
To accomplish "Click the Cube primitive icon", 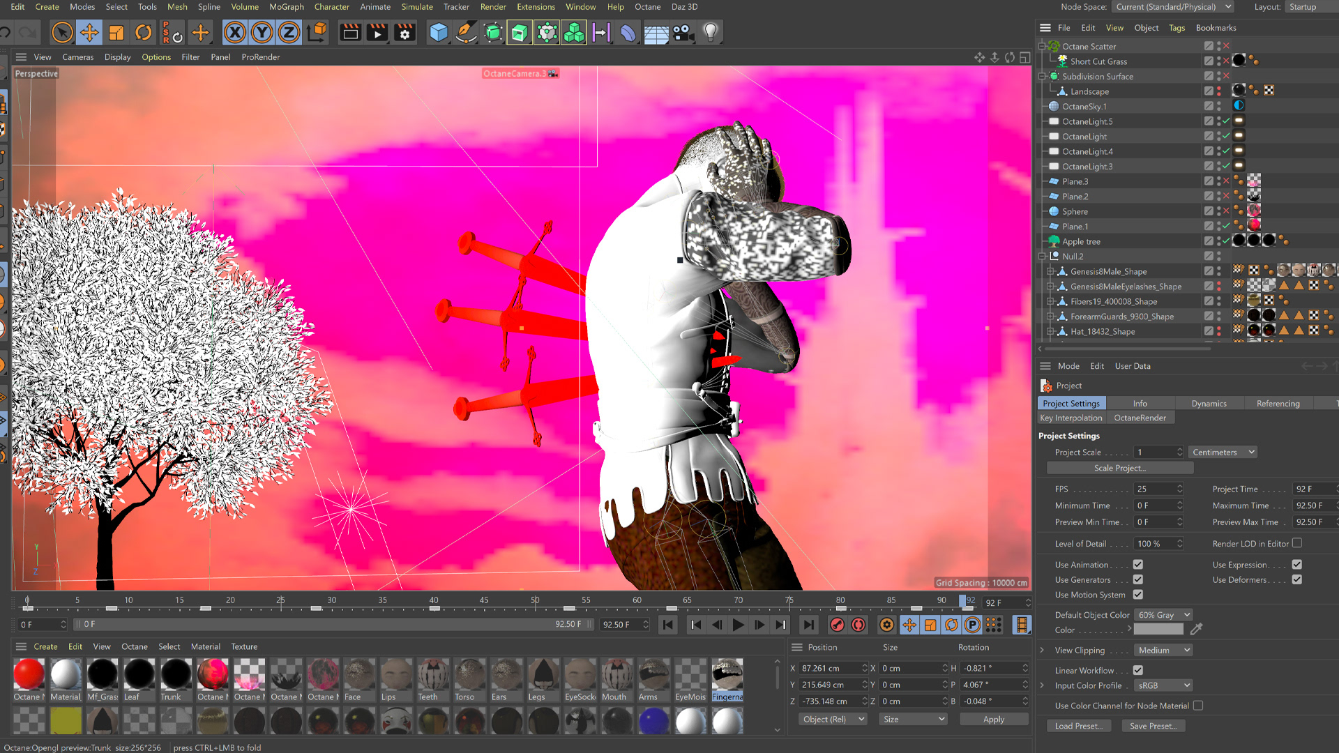I will point(439,33).
